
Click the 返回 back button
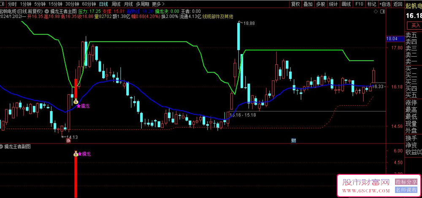pos(398,4)
